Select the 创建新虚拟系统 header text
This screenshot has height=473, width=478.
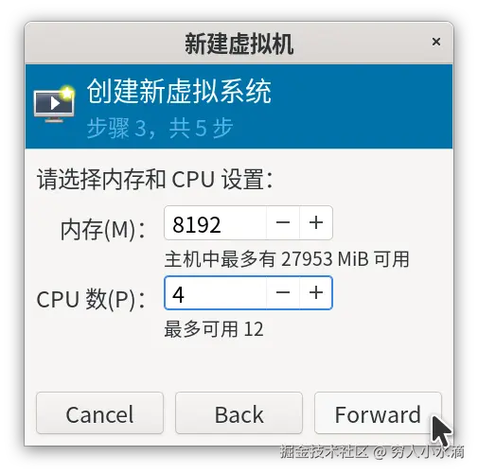(x=179, y=91)
